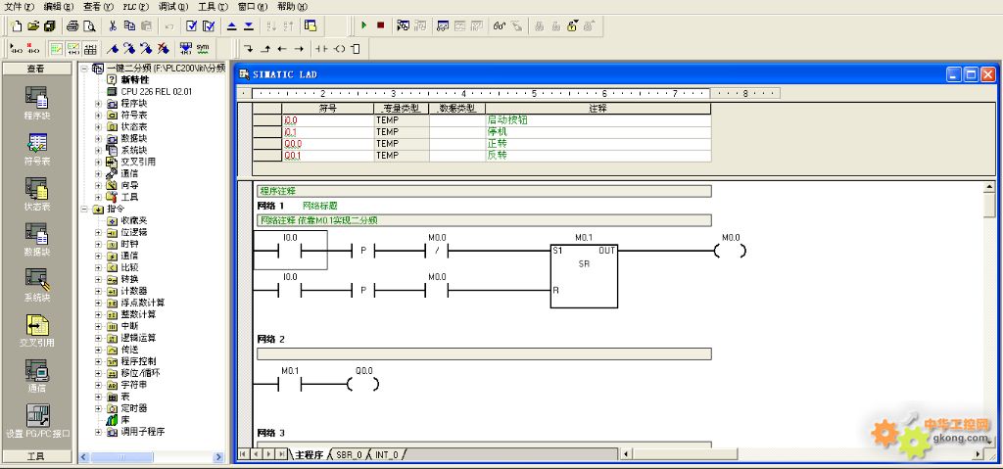Compile all blocks with the toolbar icon
Image resolution: width=1003 pixels, height=469 pixels.
[209, 26]
